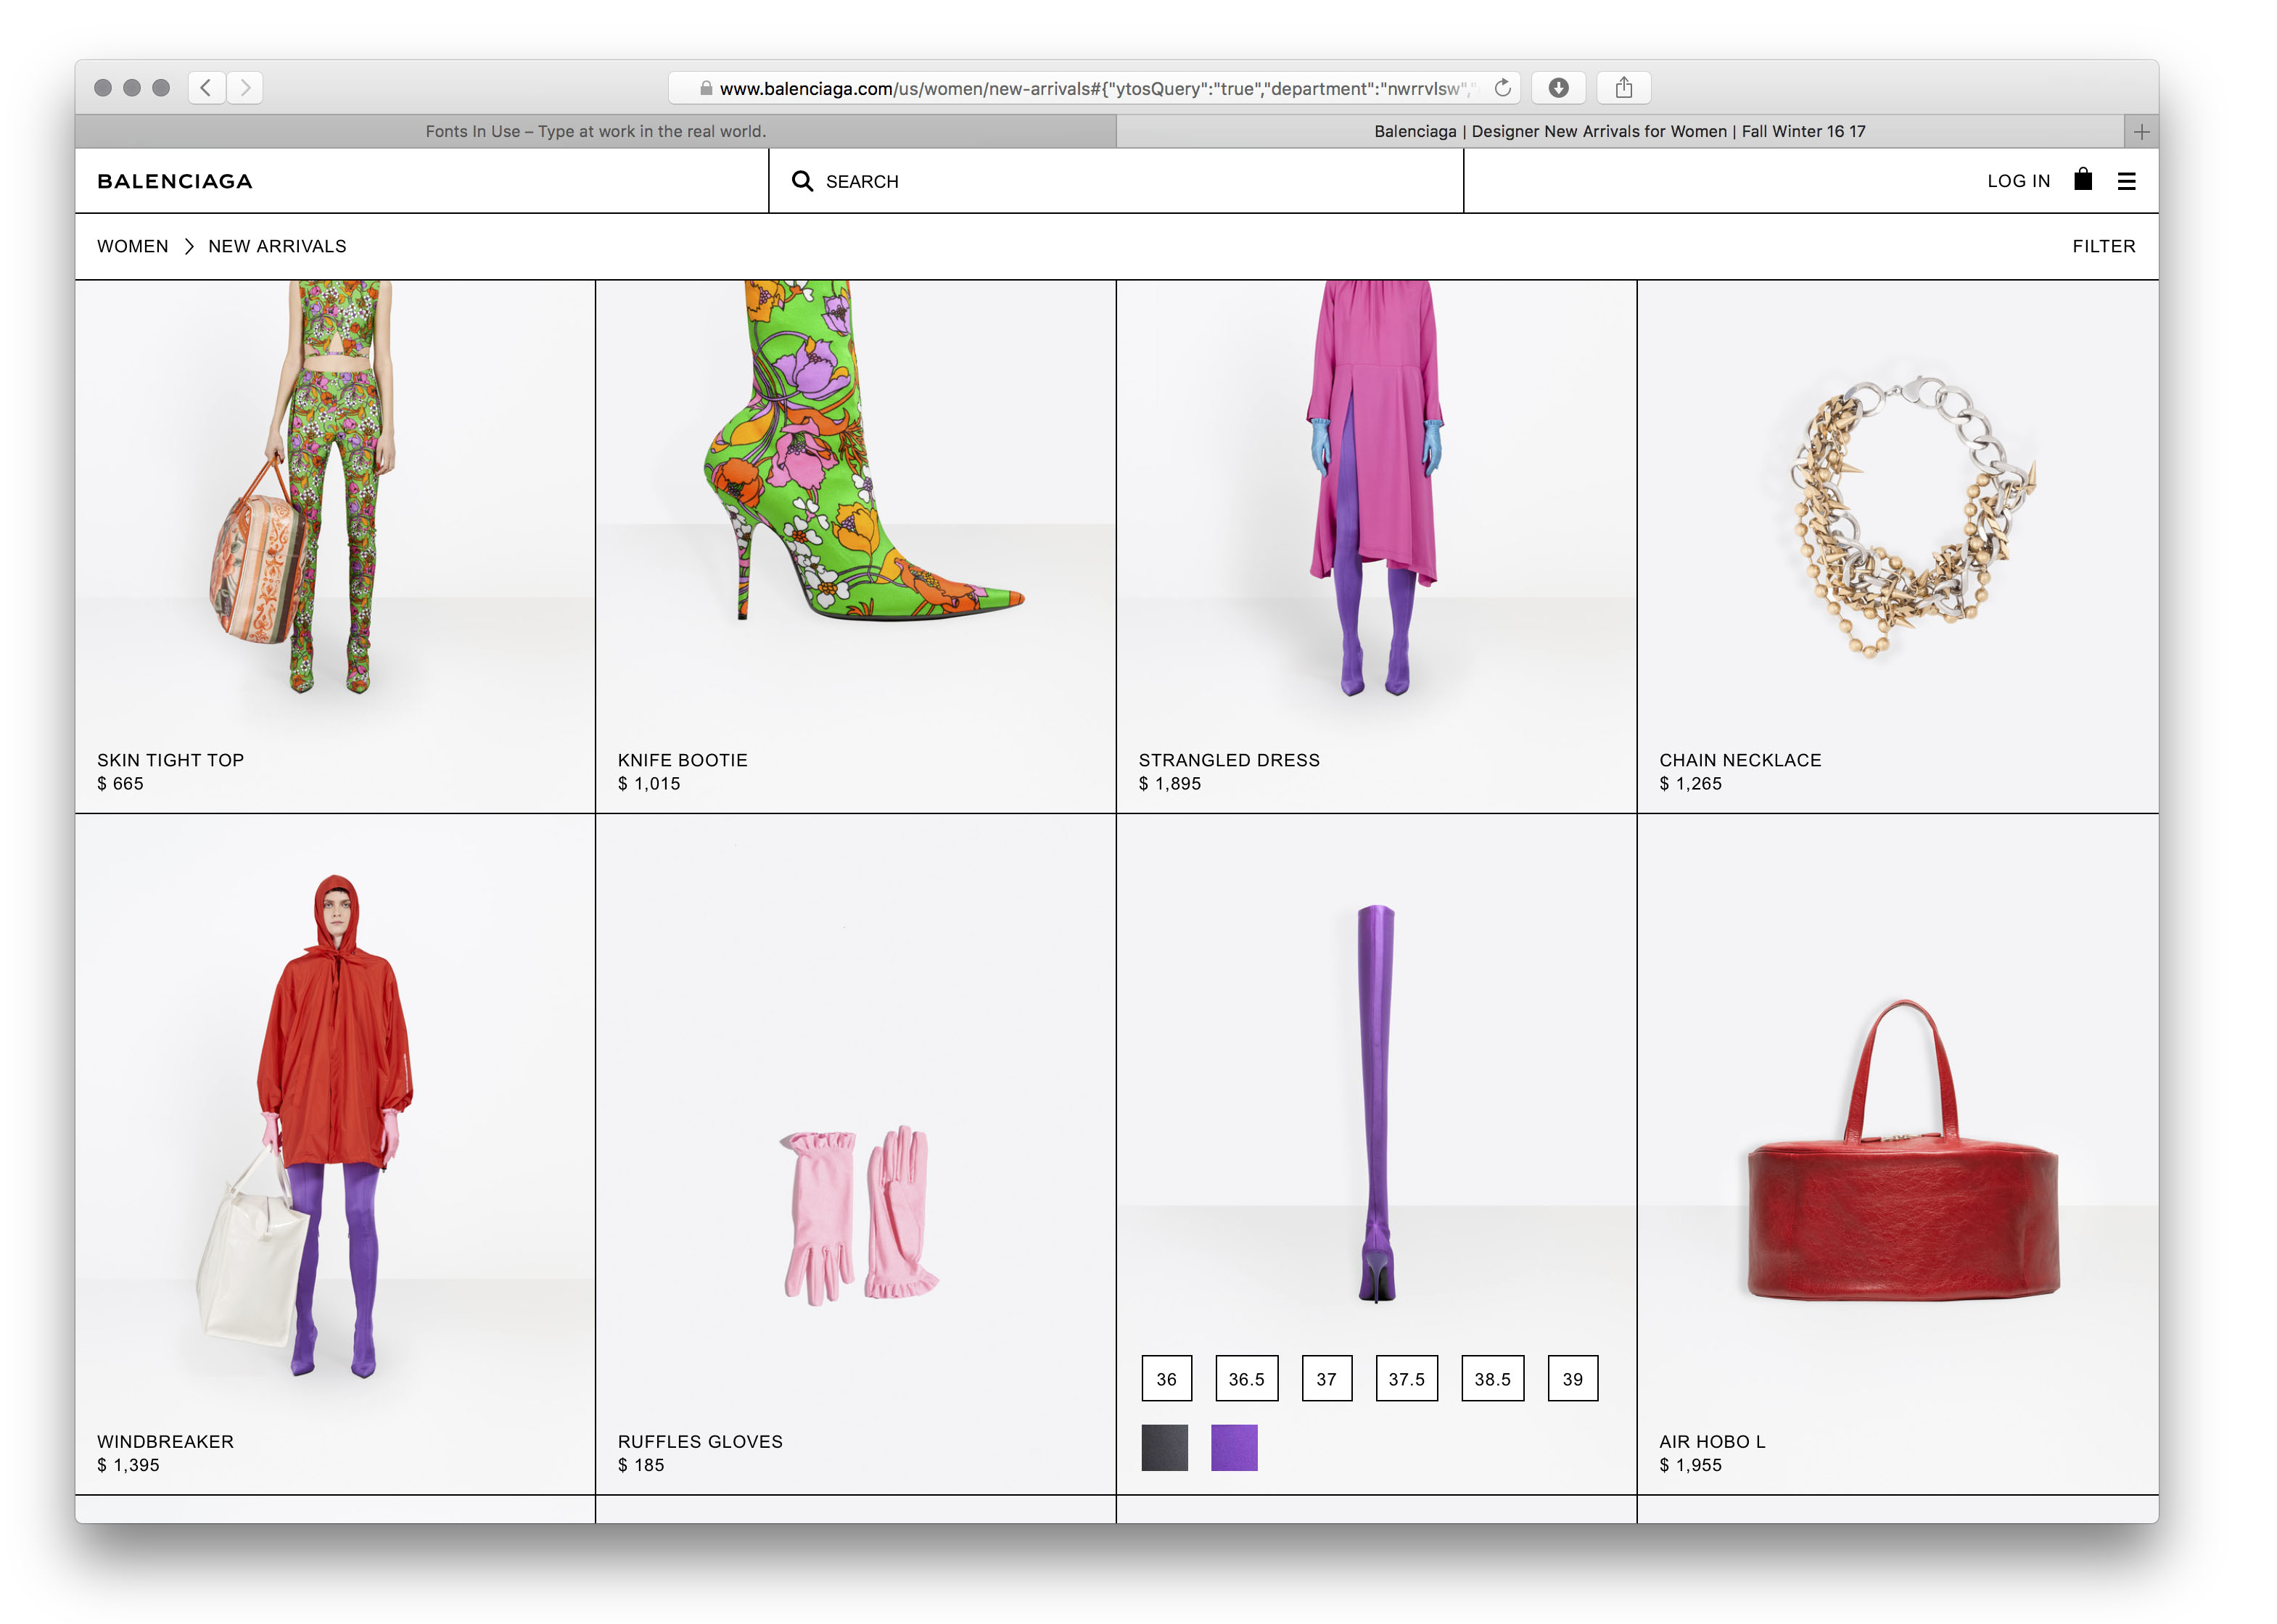The height and width of the screenshot is (1624, 2277).
Task: Click the browser back arrow
Action: [206, 88]
